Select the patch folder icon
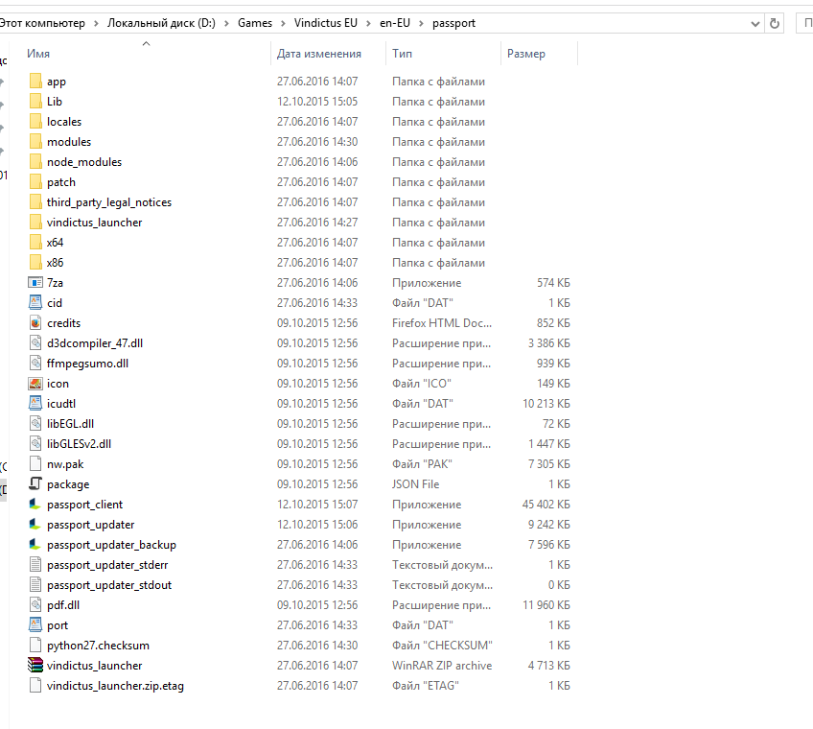Viewport: 813px width, 729px height. [35, 182]
